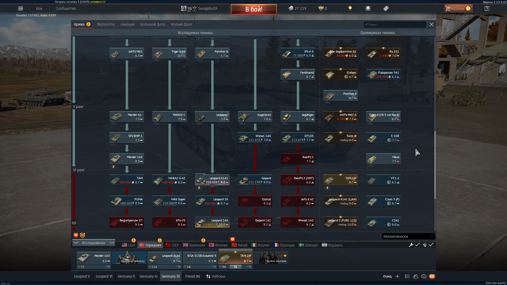Click Выбрать технику crew slot
The width and height of the screenshot is (507, 285).
click(x=129, y=258)
